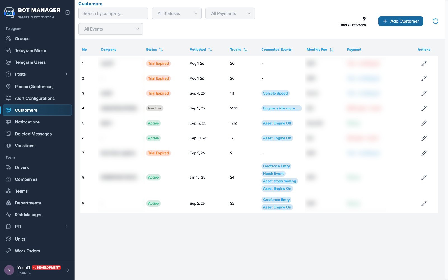This screenshot has height=280, width=448.
Task: Open Companies page label
Action: [26, 179]
